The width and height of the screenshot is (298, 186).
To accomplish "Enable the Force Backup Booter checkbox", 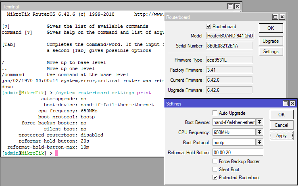I will (215, 161).
